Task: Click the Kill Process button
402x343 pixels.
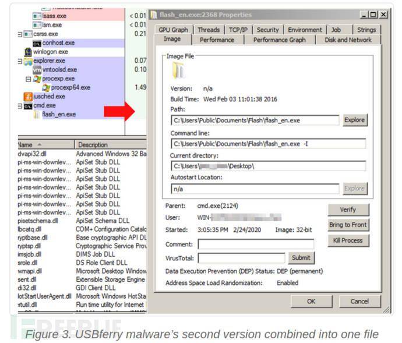Action: click(x=348, y=241)
